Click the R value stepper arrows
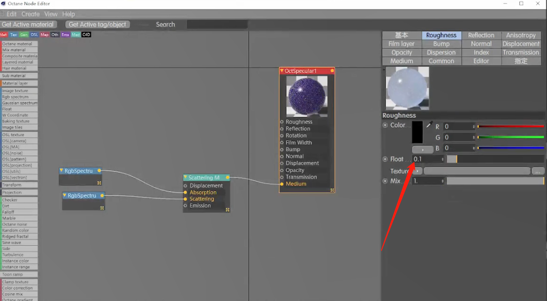Screen dimensions: 547x301 (473, 127)
